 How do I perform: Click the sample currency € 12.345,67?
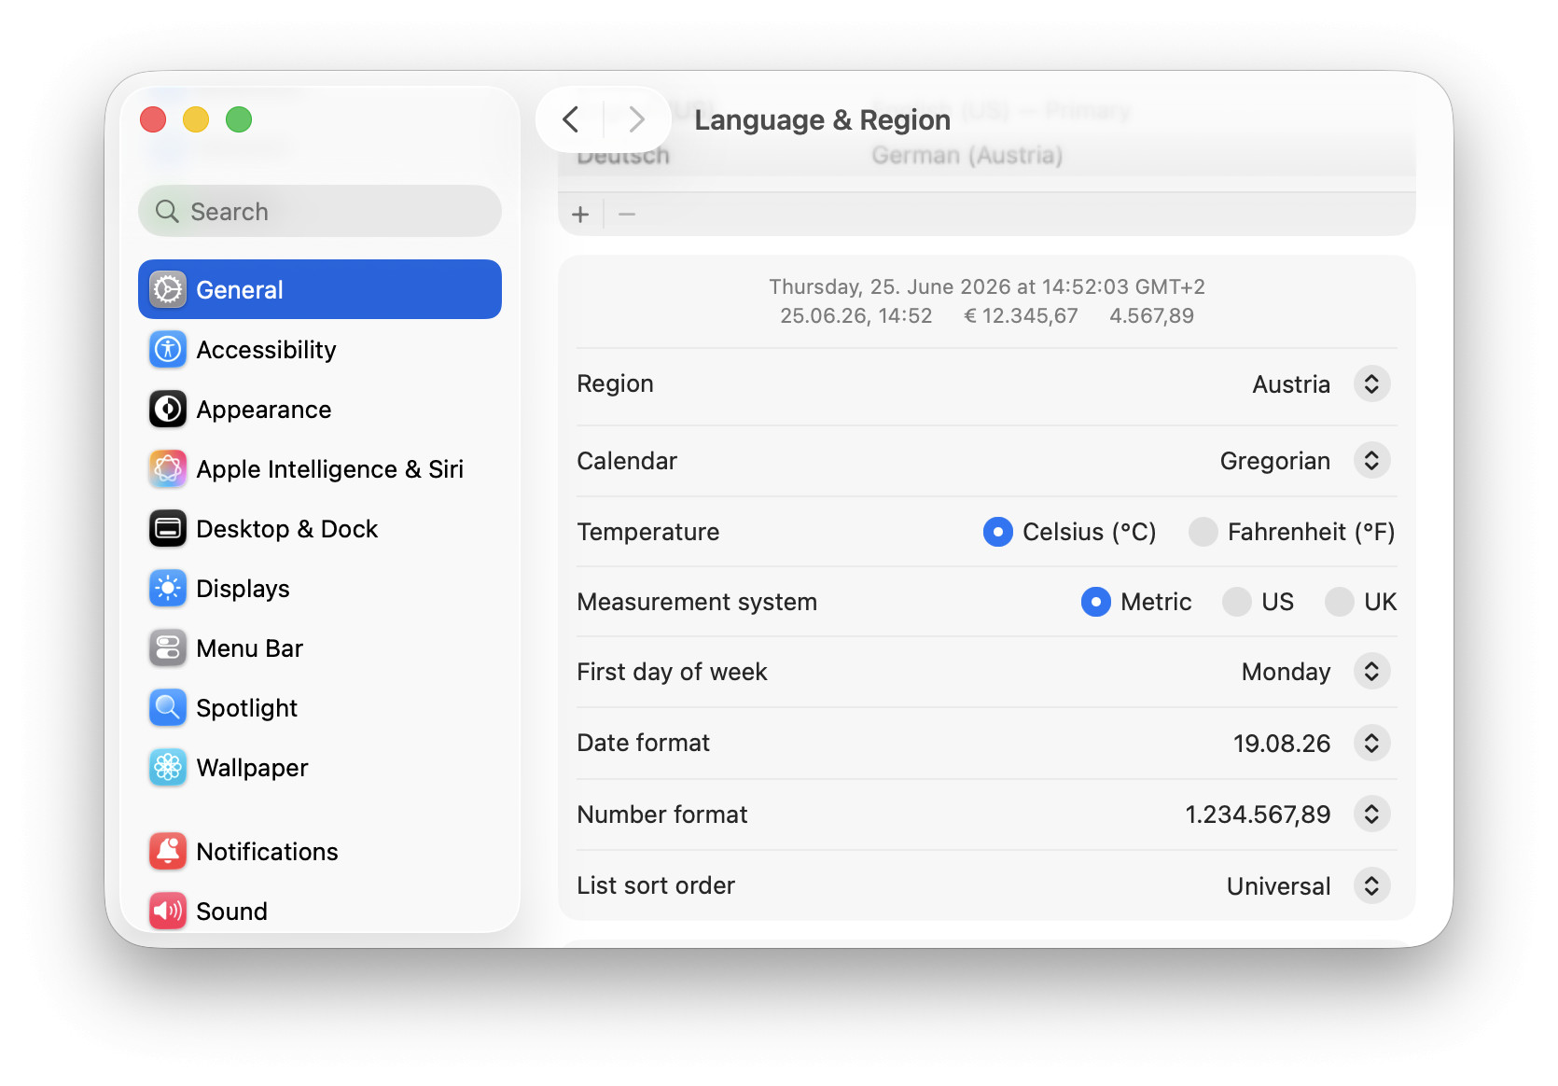1021,316
